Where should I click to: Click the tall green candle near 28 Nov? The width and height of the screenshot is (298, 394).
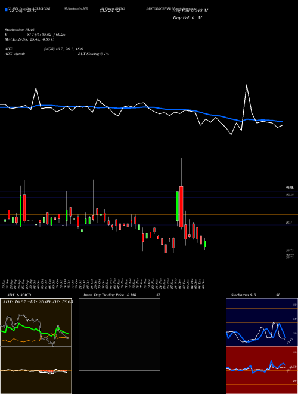(x=178, y=206)
